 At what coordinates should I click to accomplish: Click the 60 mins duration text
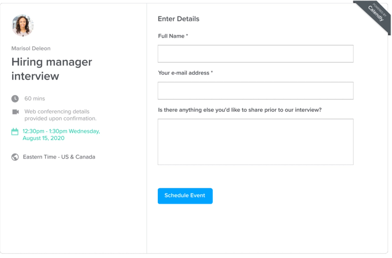point(35,99)
